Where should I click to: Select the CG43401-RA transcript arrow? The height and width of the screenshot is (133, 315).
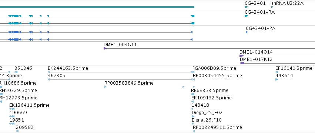[246, 16]
